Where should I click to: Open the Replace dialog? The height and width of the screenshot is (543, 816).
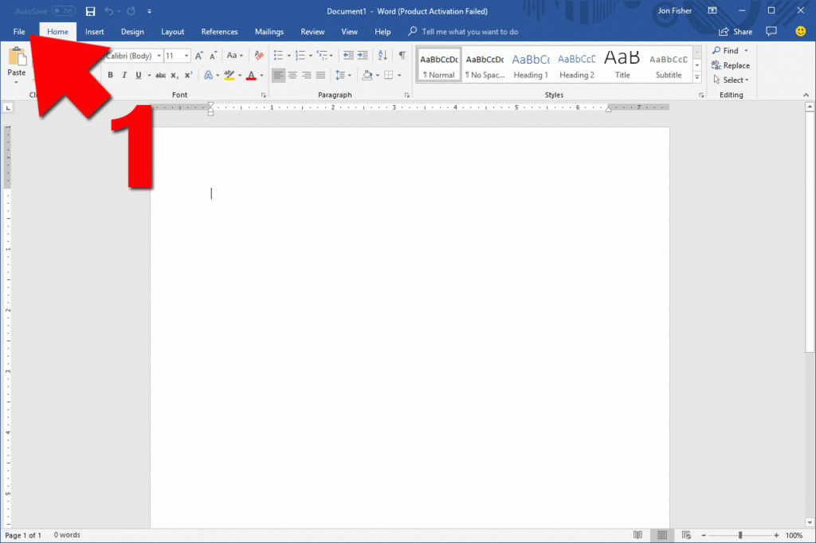tap(729, 64)
